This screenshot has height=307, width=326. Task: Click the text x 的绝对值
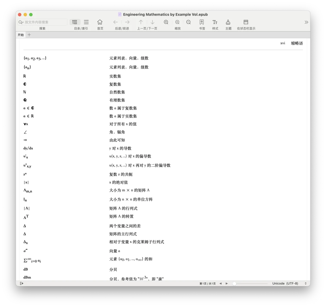point(119,182)
